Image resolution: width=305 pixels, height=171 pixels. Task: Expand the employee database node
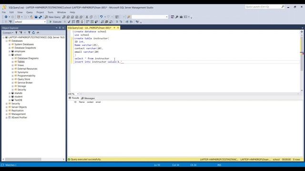point(10,51)
